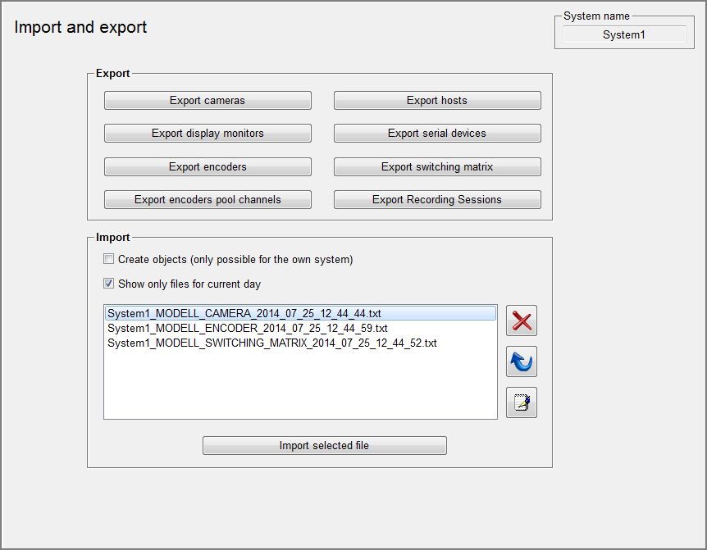Click the notepad edit file icon

[521, 402]
